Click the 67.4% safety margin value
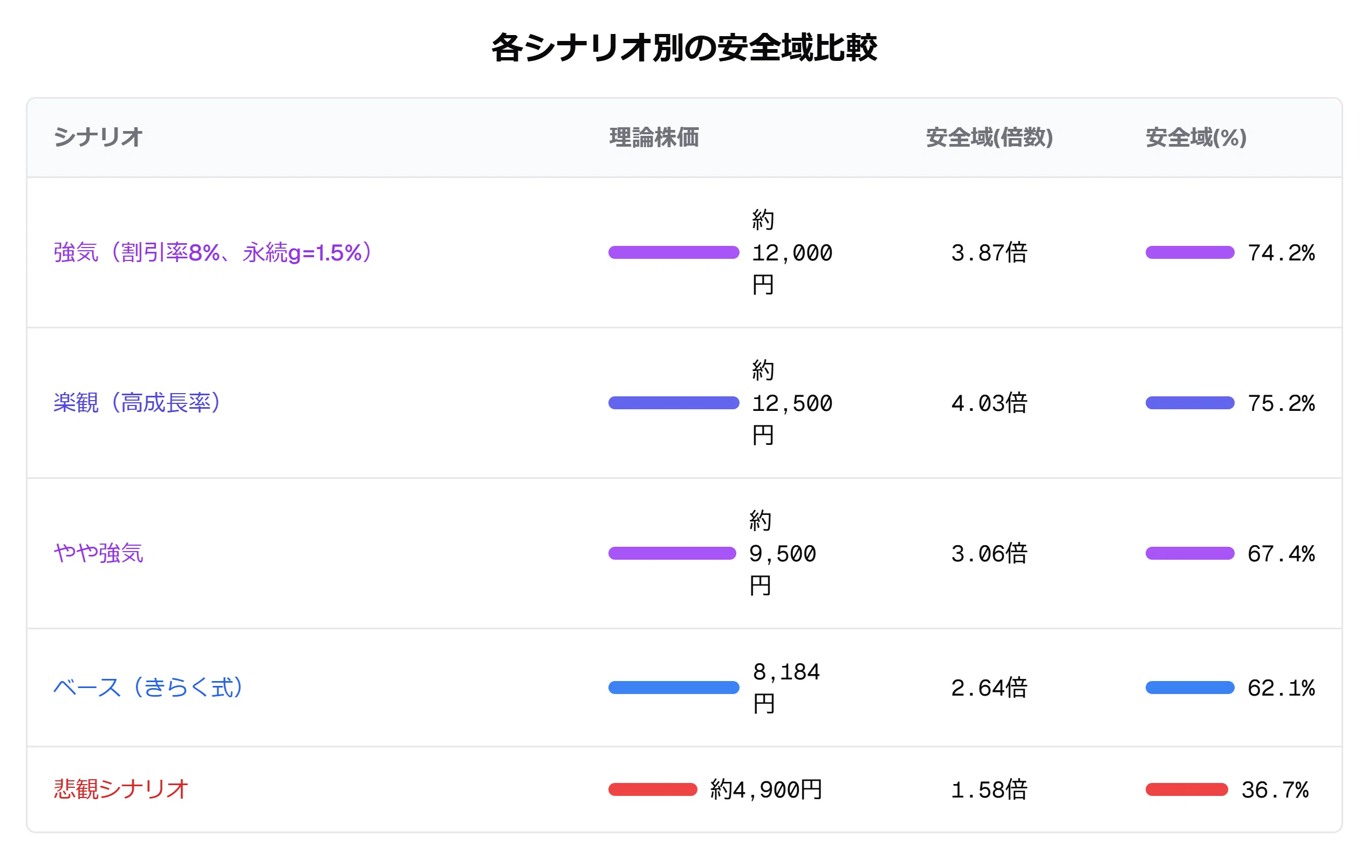1369x859 pixels. [1281, 553]
